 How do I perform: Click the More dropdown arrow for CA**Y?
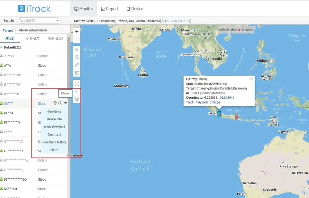[x=66, y=103]
